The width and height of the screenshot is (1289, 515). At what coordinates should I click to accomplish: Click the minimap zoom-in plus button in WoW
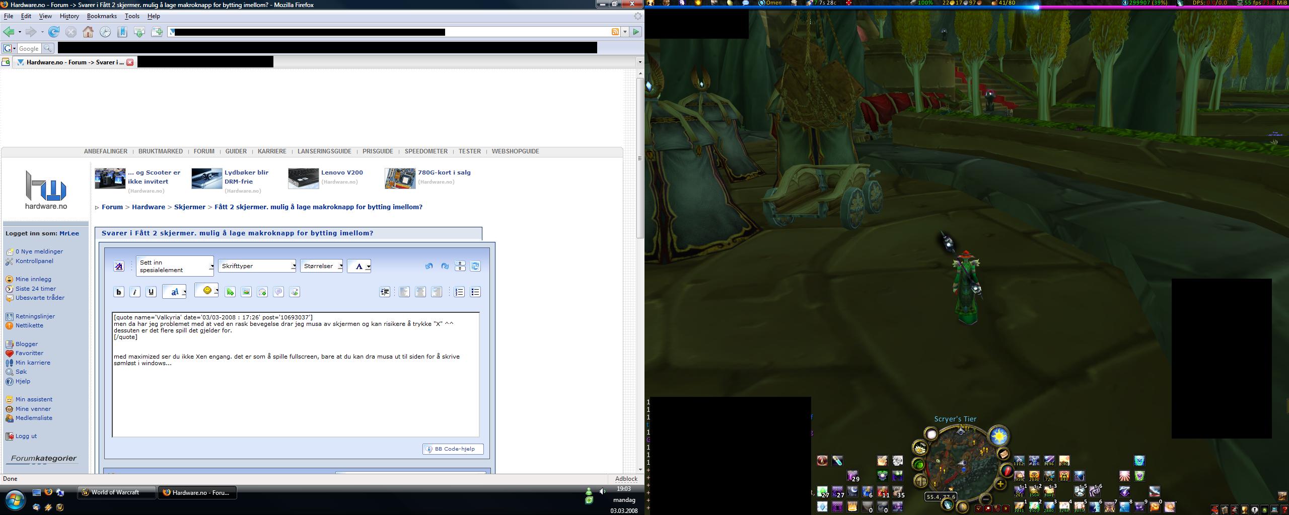click(x=1000, y=484)
